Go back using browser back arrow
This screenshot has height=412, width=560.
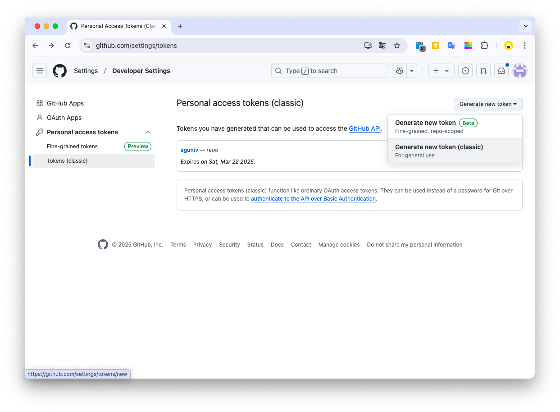click(35, 46)
